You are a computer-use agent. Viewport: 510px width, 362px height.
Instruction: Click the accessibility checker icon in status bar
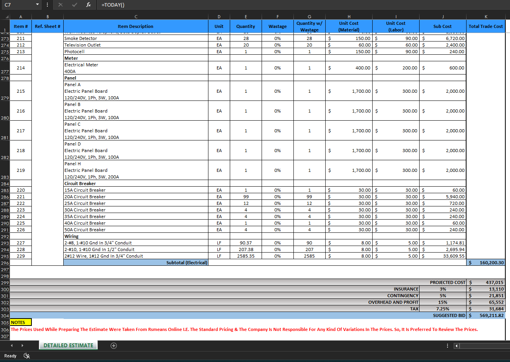(x=27, y=356)
